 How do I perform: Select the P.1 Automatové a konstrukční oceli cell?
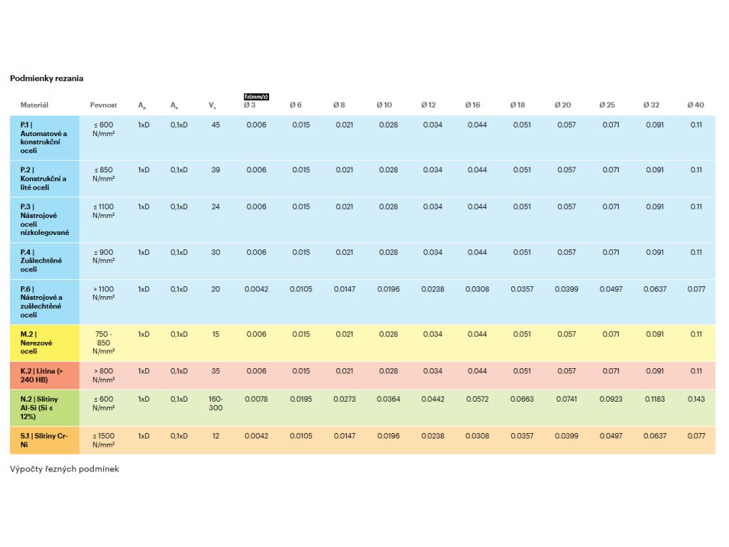(45, 137)
